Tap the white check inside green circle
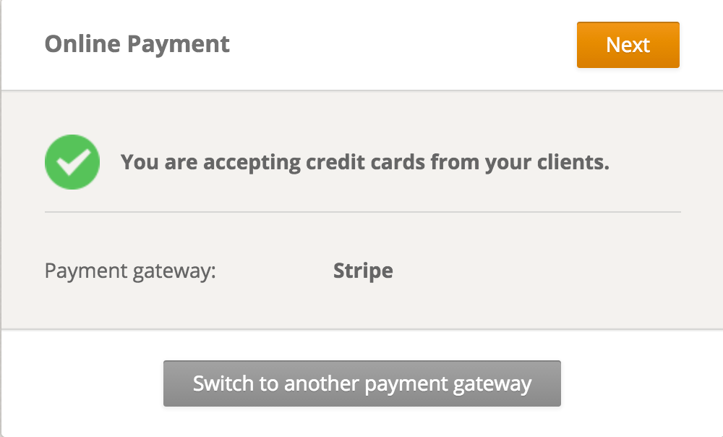This screenshot has width=723, height=437. (x=73, y=162)
